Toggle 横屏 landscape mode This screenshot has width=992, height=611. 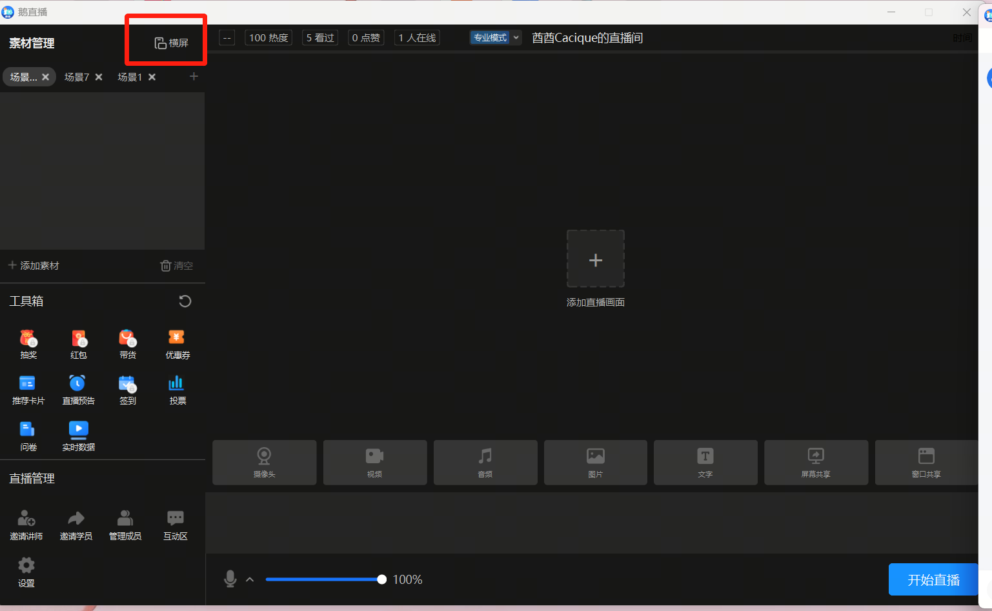click(x=166, y=40)
